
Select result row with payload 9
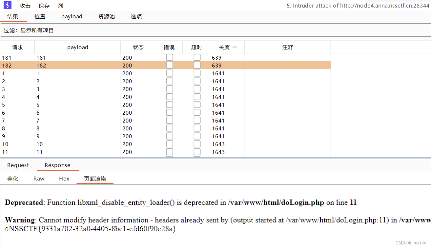(165, 136)
